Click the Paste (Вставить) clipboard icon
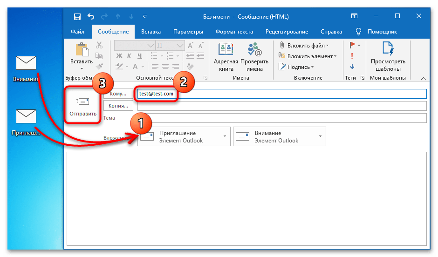 click(82, 53)
